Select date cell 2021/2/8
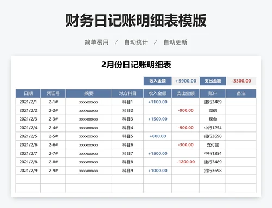The image size is (272, 208). (x=28, y=162)
